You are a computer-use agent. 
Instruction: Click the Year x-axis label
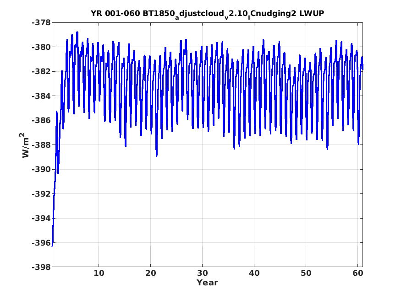pos(208,283)
